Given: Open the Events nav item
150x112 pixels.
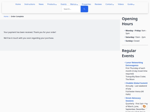Looking at the screenshot, I should click(64, 4).
